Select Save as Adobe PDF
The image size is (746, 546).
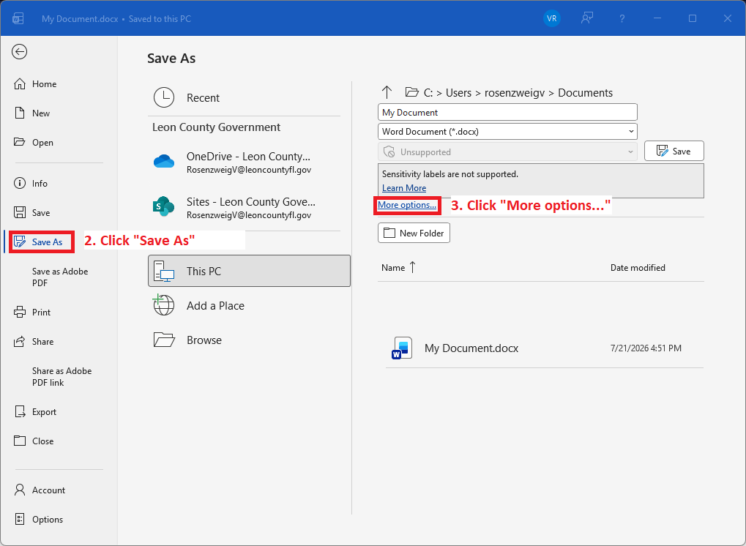(60, 277)
